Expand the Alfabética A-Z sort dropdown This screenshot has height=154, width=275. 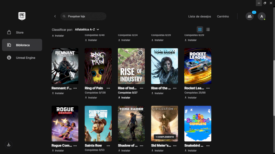[x=87, y=29]
